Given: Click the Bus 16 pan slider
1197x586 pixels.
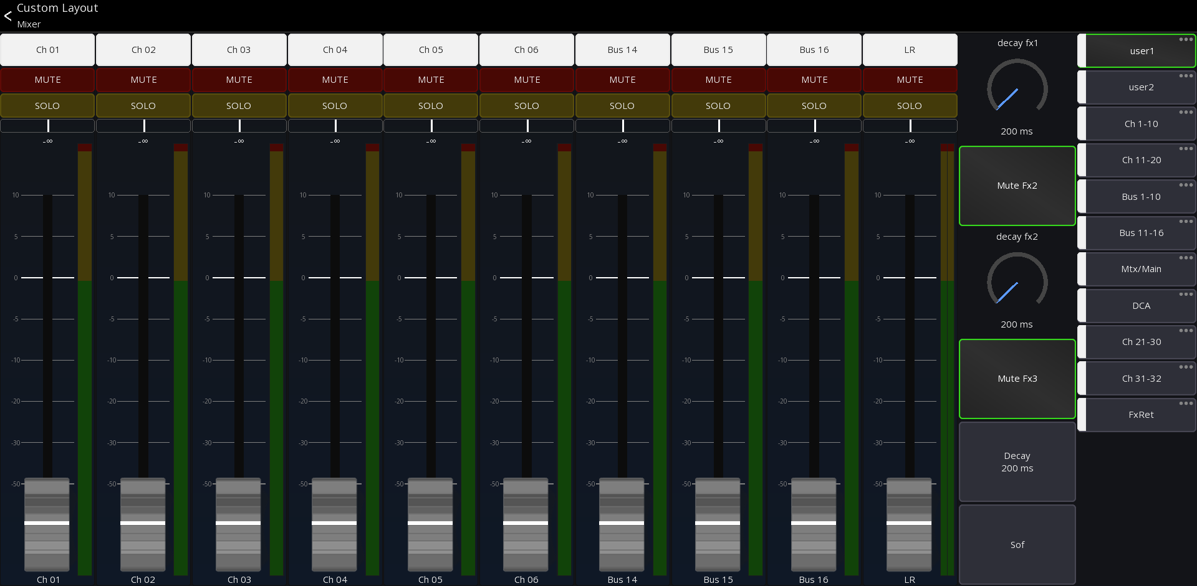Looking at the screenshot, I should pyautogui.click(x=814, y=126).
